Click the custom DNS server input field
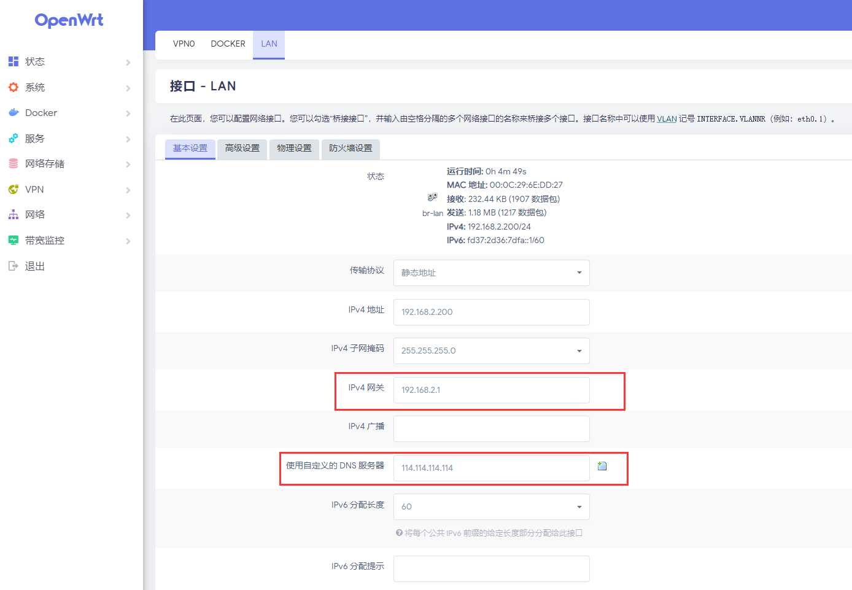Viewport: 852px width, 590px height. click(491, 468)
